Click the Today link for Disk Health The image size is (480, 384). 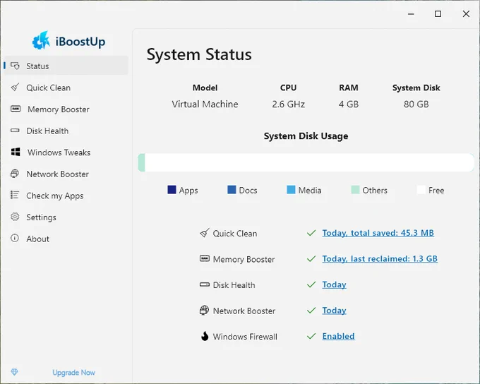(x=335, y=284)
